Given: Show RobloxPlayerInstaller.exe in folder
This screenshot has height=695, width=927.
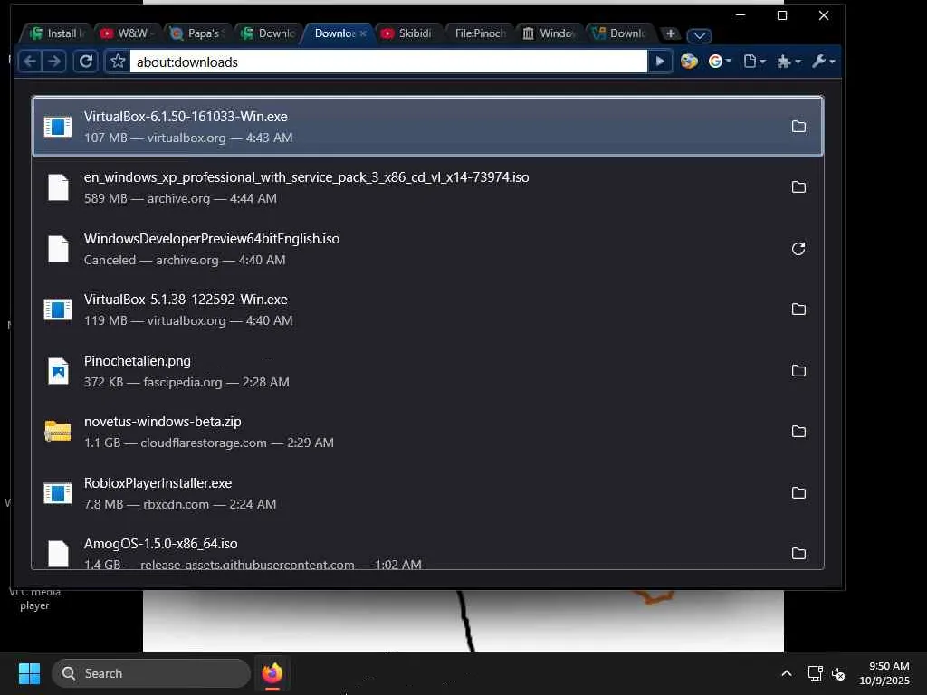Looking at the screenshot, I should (x=798, y=493).
